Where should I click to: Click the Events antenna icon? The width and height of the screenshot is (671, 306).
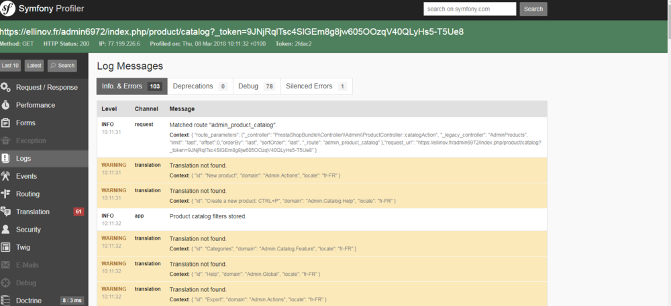click(5, 176)
